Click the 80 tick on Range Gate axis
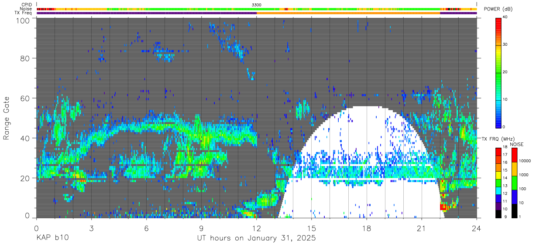This screenshot has height=247, width=536. (x=26, y=58)
